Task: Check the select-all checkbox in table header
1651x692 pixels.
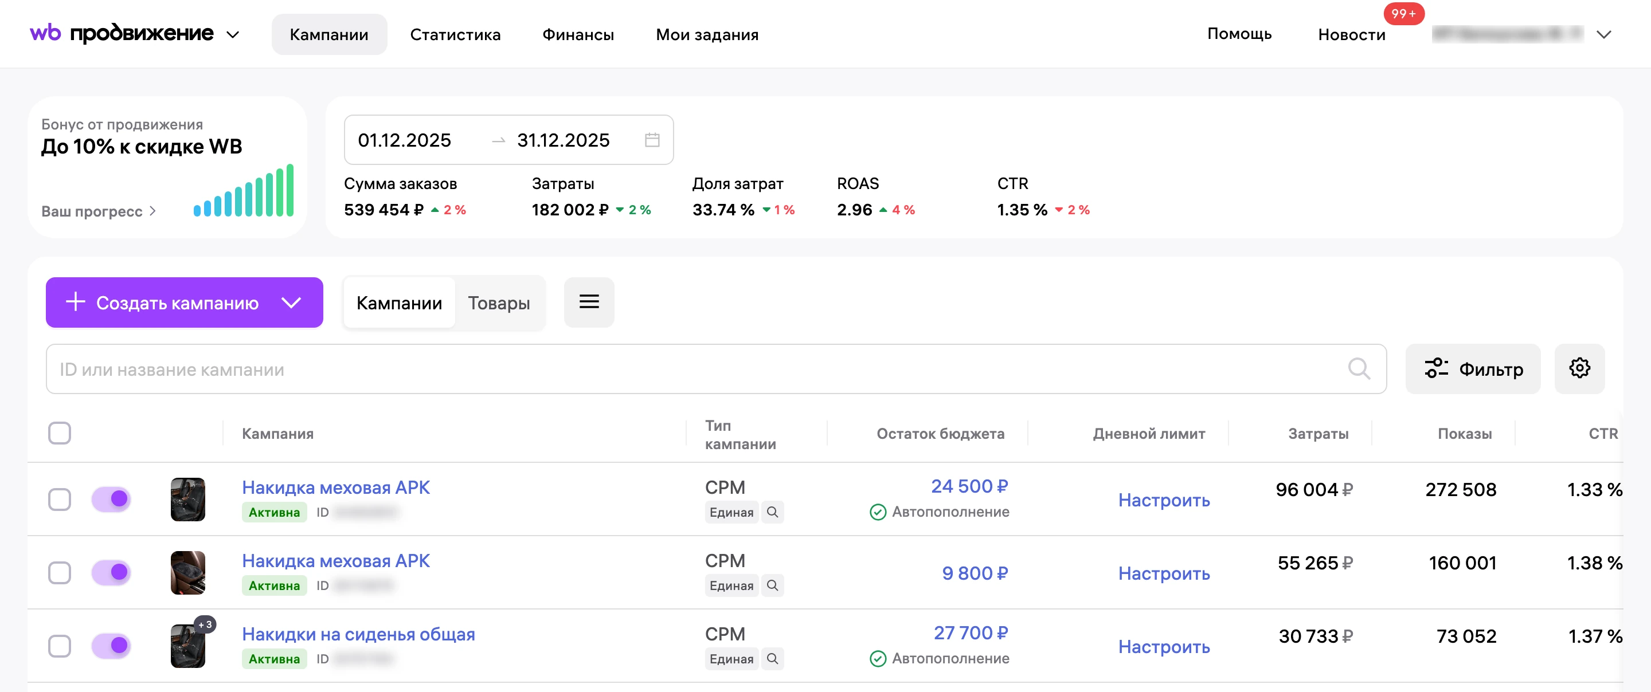Action: pyautogui.click(x=60, y=433)
